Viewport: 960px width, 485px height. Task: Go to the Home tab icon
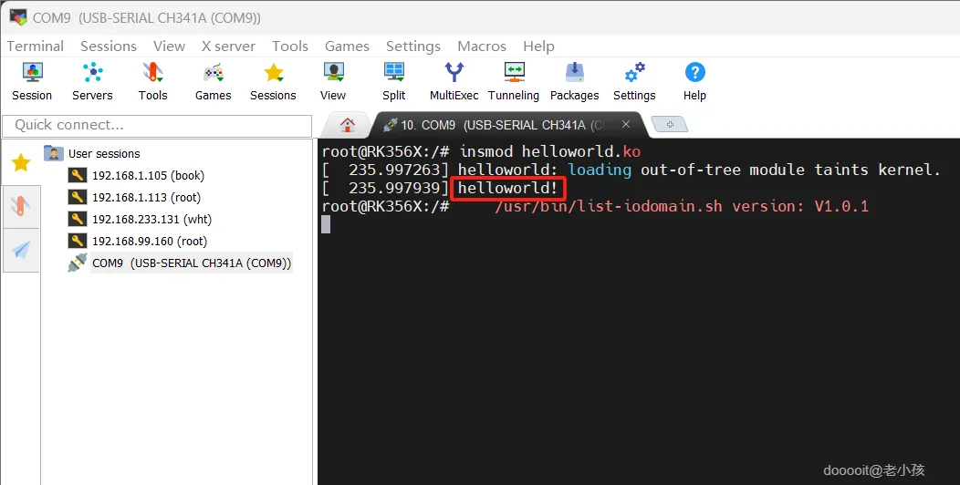[x=348, y=125]
